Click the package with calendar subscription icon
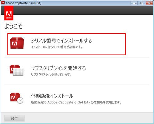The image size is (154, 124). 17,70
